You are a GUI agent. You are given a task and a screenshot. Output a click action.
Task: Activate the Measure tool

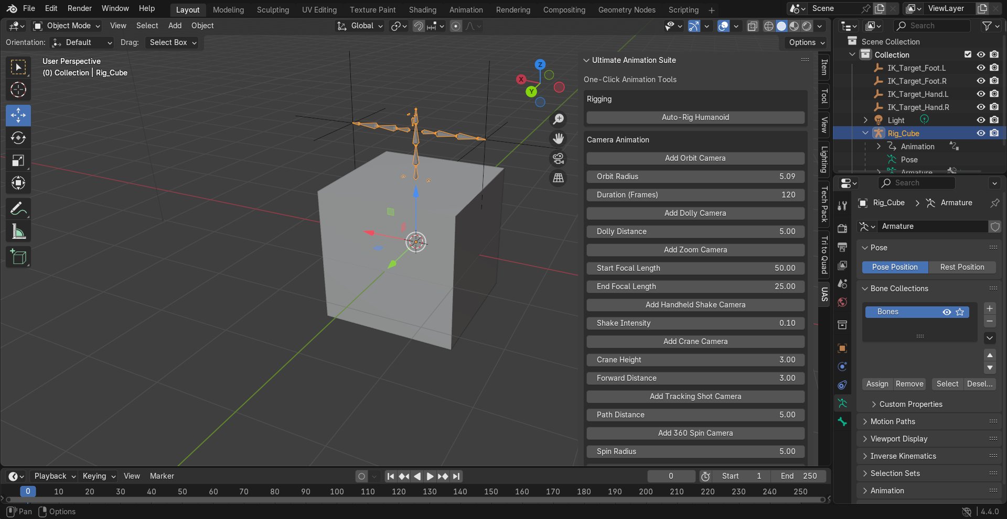coord(18,231)
